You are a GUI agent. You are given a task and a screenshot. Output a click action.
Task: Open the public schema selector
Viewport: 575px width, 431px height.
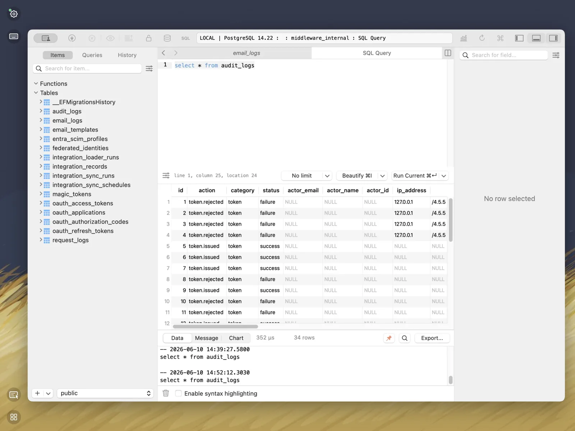point(105,393)
